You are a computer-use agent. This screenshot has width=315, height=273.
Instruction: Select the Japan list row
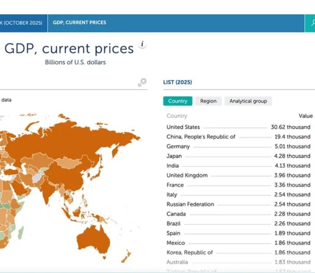(174, 156)
